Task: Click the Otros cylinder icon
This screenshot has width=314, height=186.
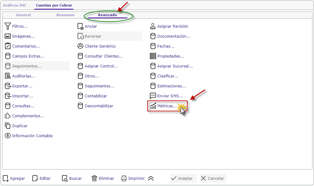Action: coord(80,76)
